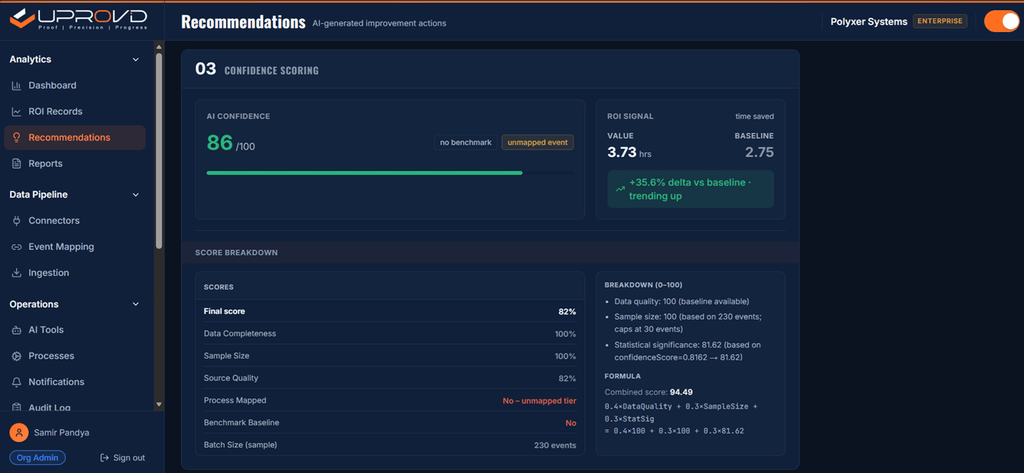This screenshot has width=1024, height=473.
Task: Click the Connectors plug icon
Action: [x=16, y=221]
